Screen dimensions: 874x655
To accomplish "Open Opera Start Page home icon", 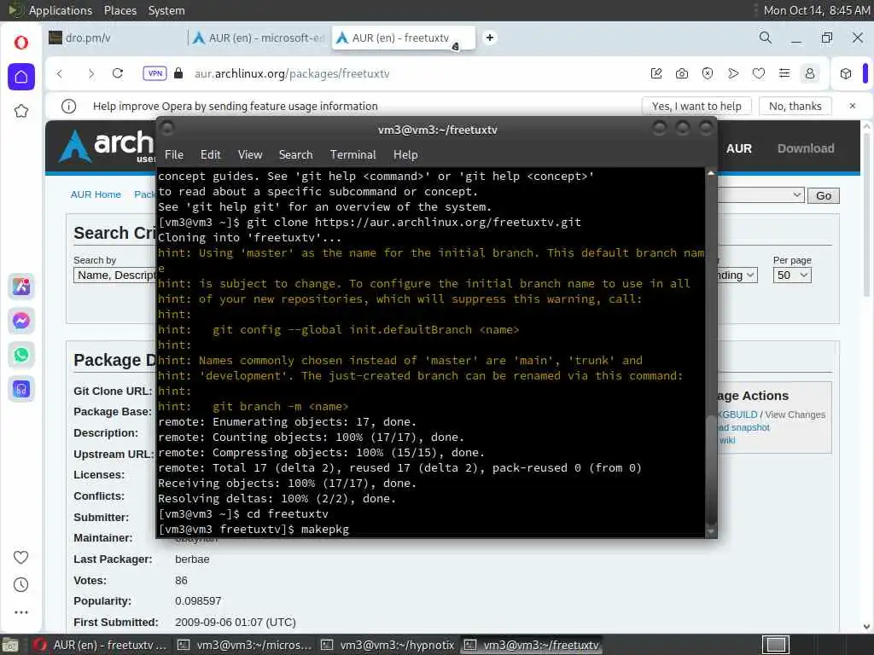I will coord(21,76).
